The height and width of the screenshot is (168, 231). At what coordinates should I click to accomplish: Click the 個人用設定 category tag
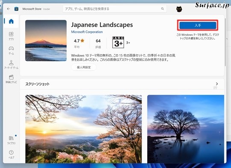click(x=84, y=67)
